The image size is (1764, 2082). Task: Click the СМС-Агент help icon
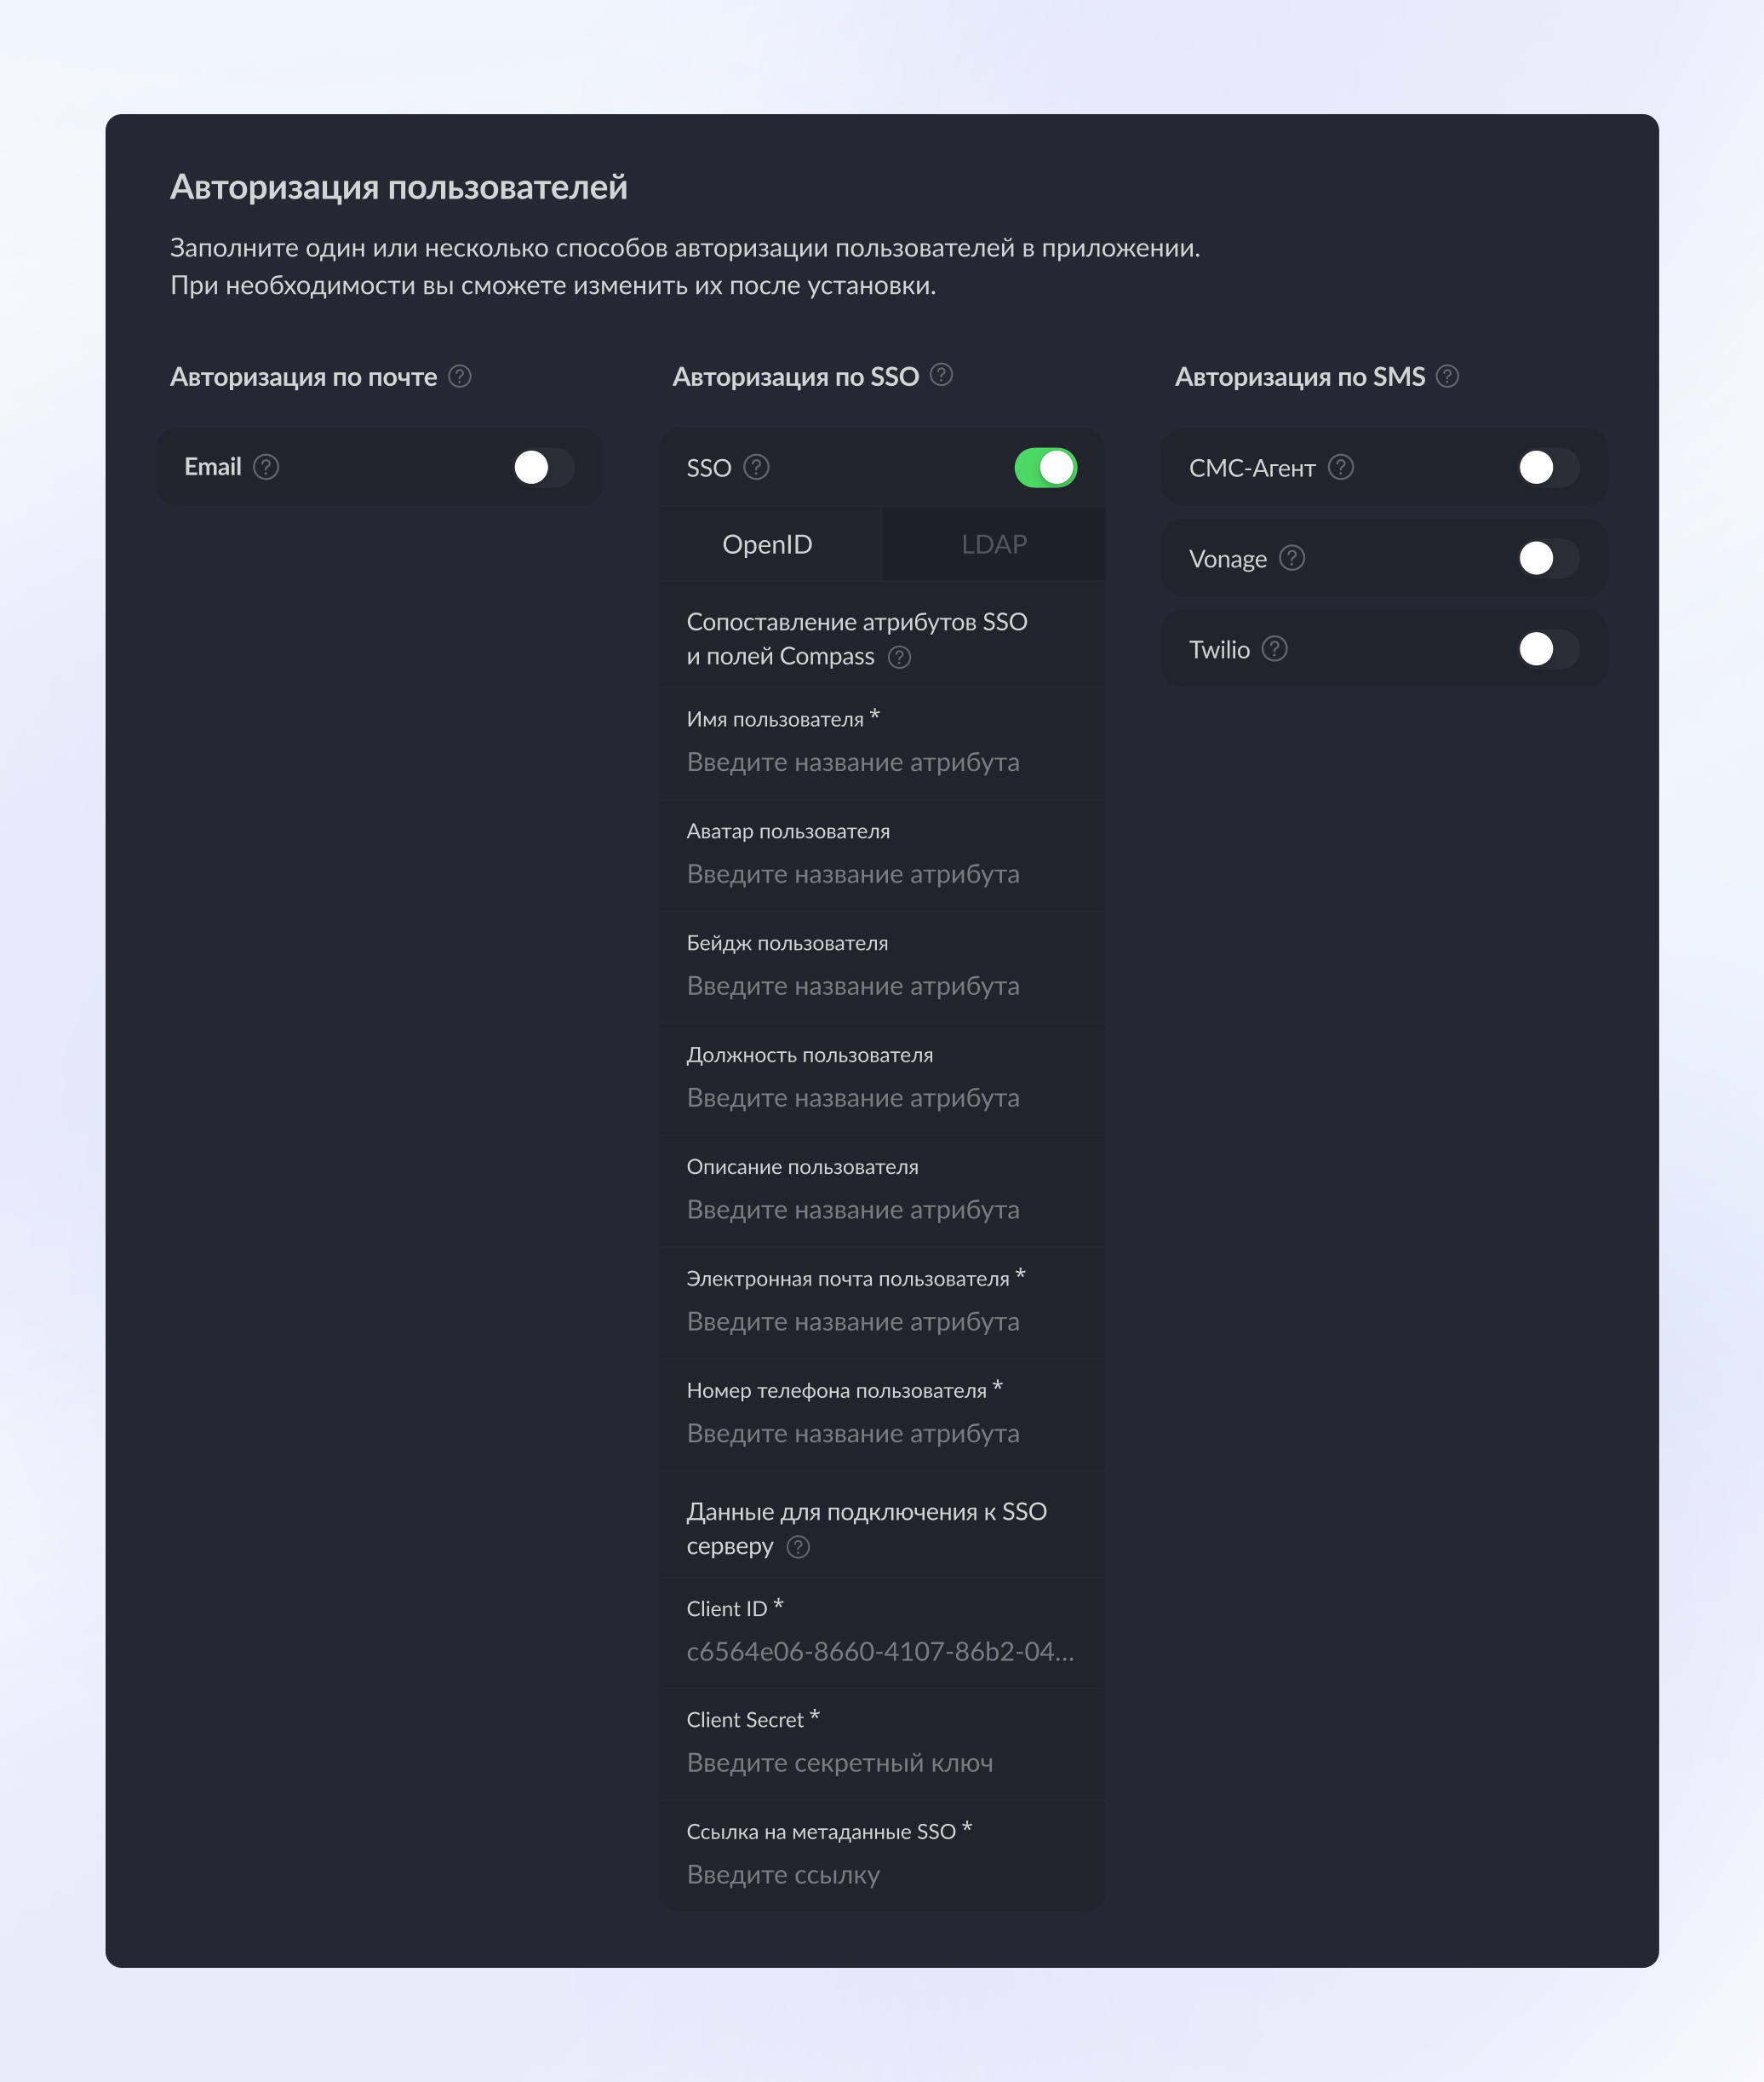click(1341, 467)
